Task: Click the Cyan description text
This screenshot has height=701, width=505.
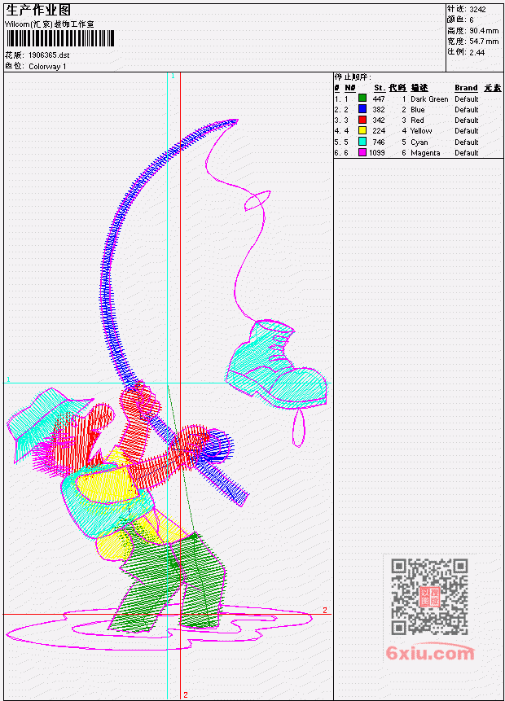Action: 419,142
